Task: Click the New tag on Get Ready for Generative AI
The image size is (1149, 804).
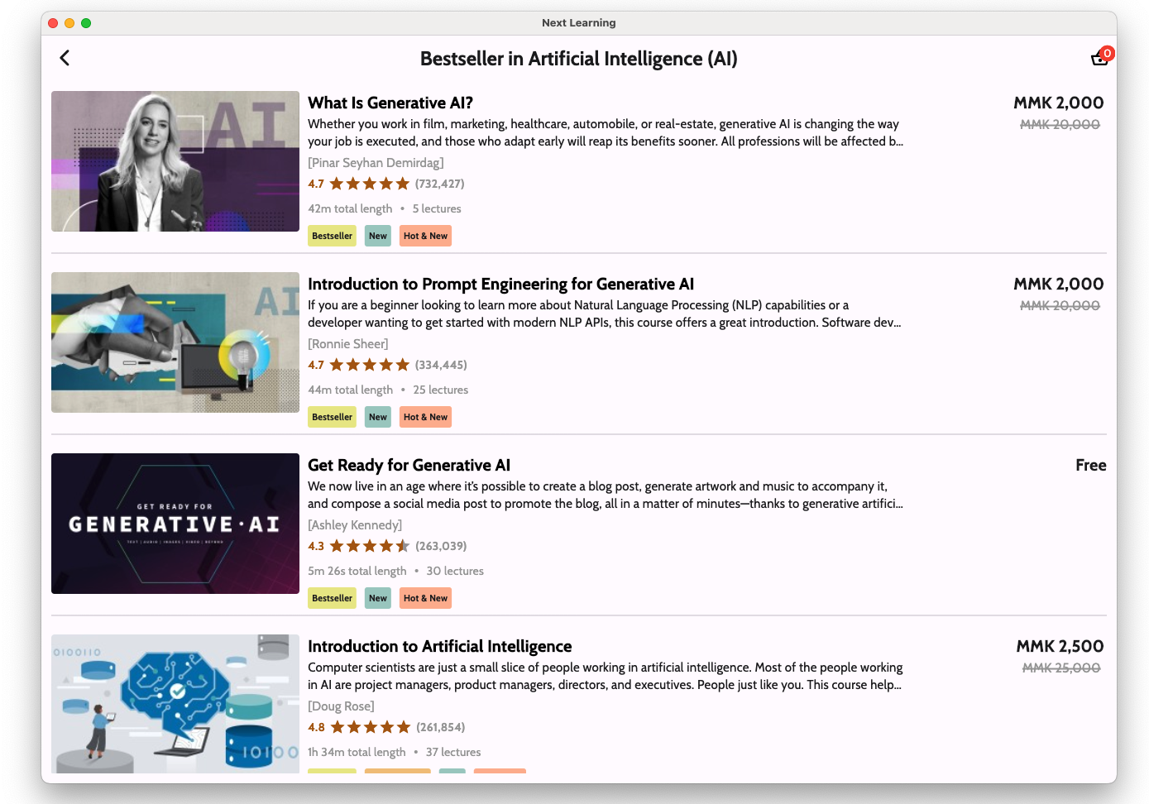Action: point(378,598)
